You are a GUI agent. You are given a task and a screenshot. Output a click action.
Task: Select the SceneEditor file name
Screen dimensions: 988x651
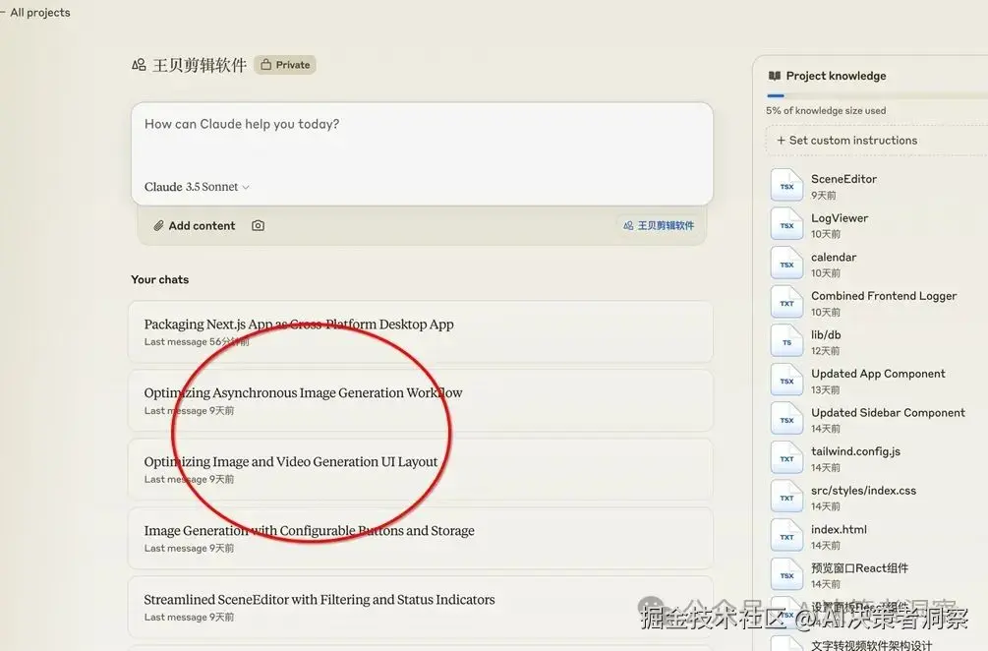point(843,179)
